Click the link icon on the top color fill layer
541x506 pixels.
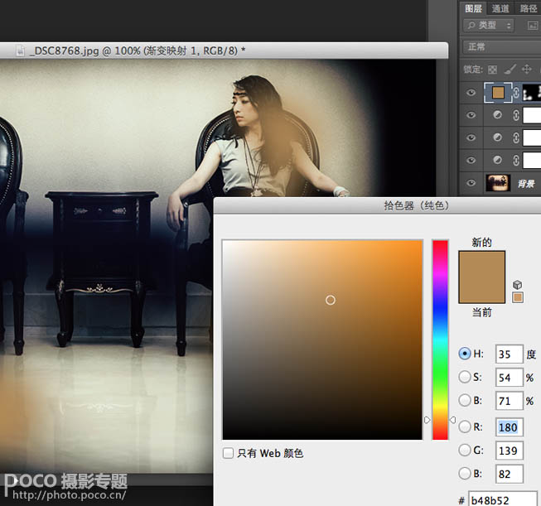tap(516, 94)
